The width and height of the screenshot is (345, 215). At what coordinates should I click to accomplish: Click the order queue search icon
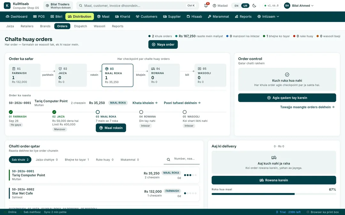coord(168,160)
